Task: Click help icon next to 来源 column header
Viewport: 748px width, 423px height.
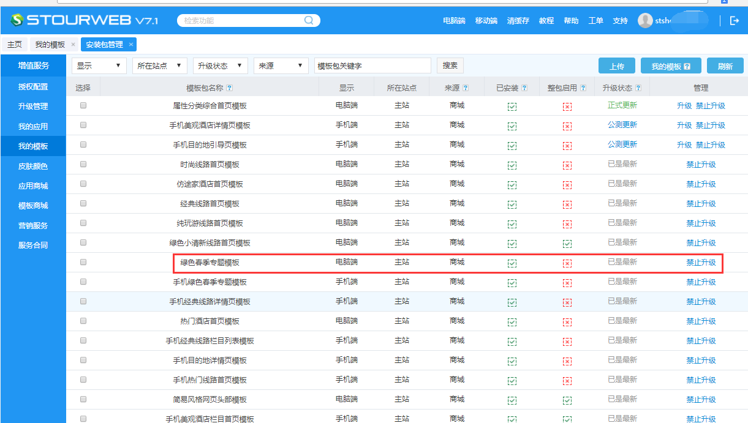Action: pos(466,88)
